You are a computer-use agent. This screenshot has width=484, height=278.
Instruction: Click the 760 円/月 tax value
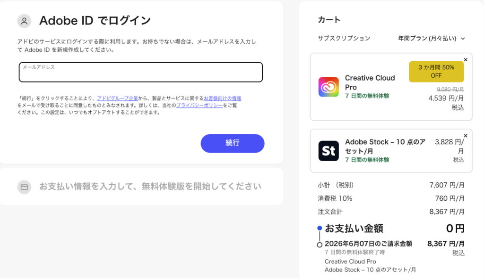pyautogui.click(x=450, y=198)
